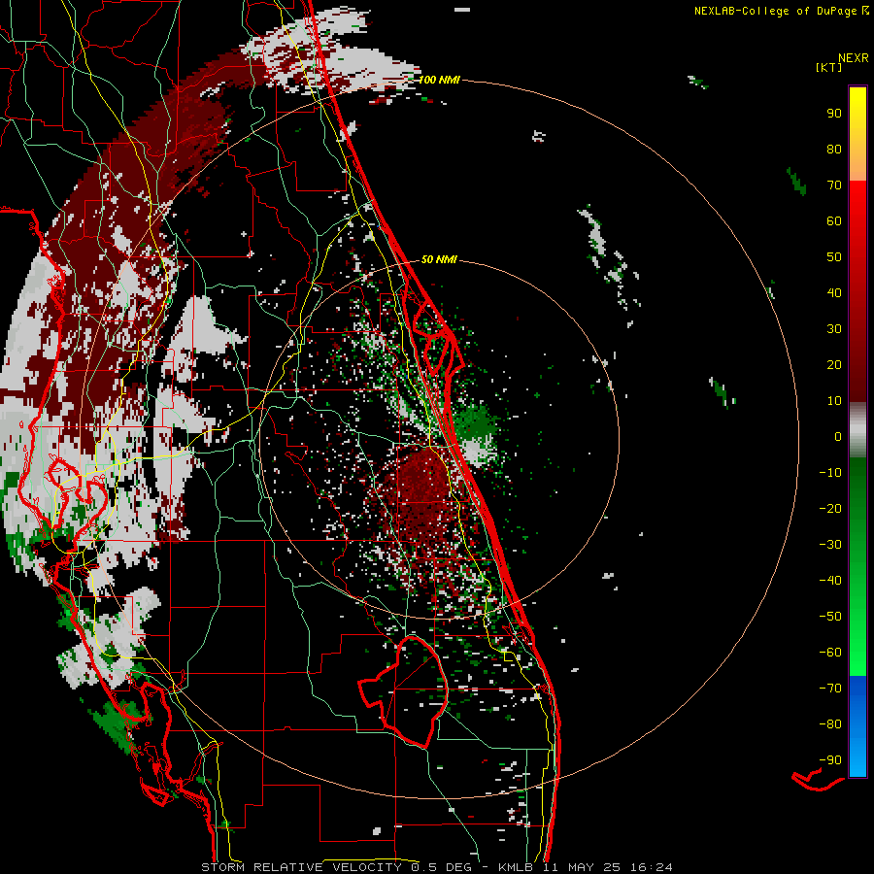Click the -90 value on velocity scale
The image size is (874, 874).
coord(830,760)
